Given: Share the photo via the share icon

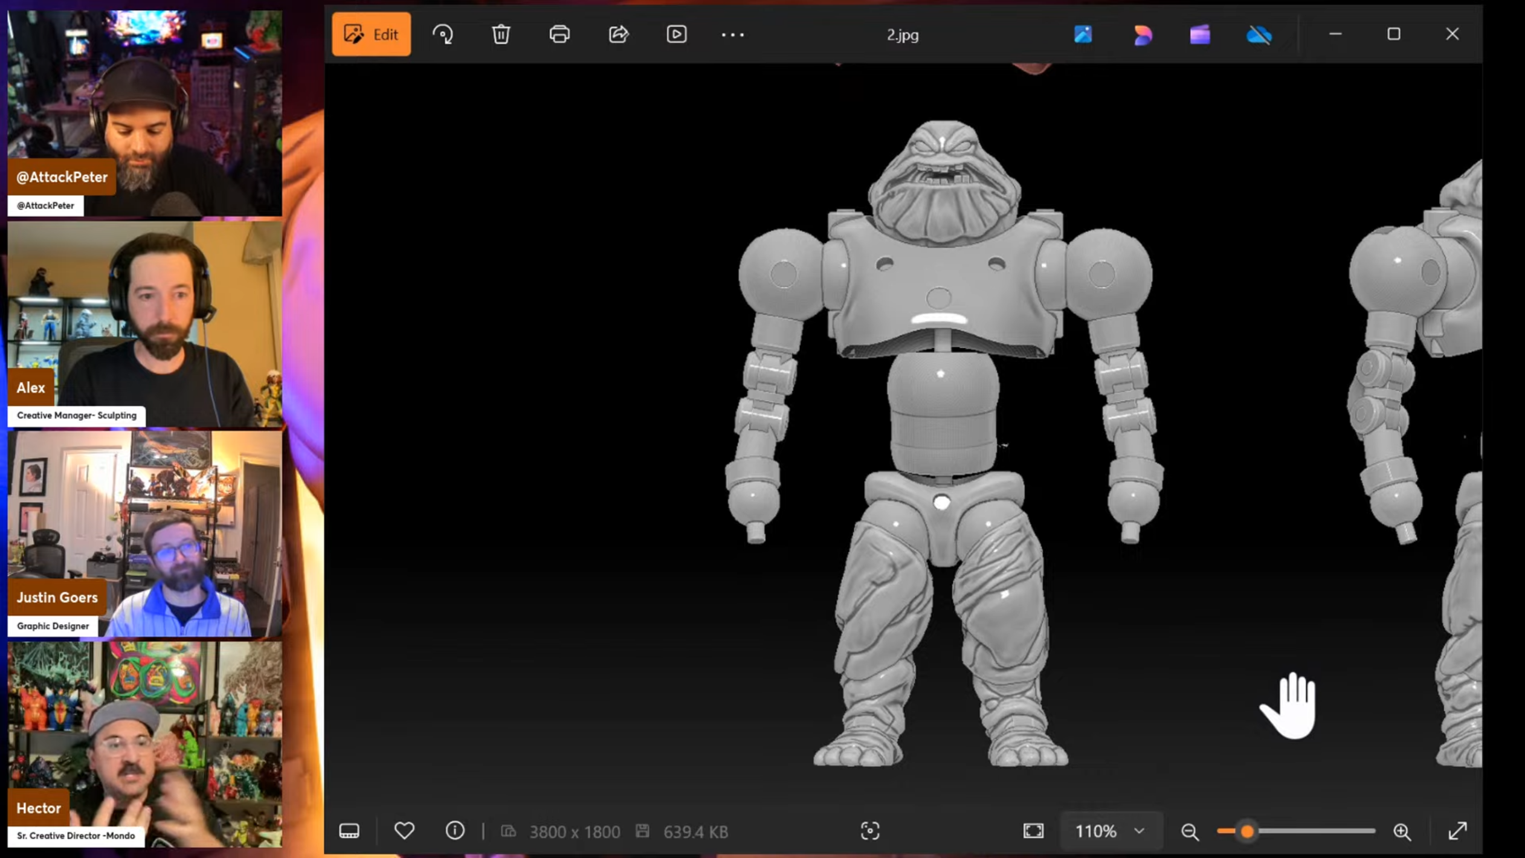Looking at the screenshot, I should (x=618, y=34).
